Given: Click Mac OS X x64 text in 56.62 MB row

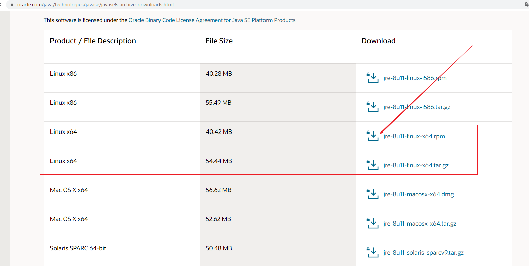Looking at the screenshot, I should point(69,190).
